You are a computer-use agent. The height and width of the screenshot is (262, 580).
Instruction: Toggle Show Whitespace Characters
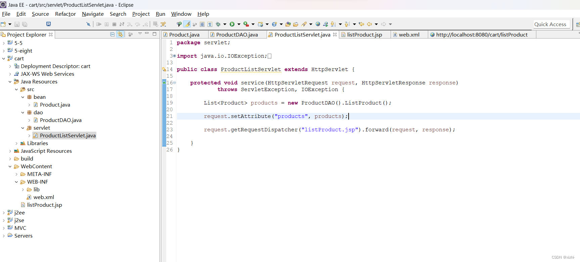tap(210, 24)
